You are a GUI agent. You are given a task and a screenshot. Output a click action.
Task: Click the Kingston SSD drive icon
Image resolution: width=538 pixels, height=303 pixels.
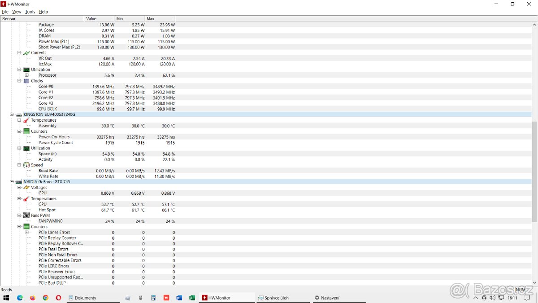tap(19, 114)
